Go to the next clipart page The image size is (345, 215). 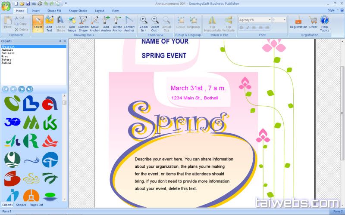coord(21,89)
